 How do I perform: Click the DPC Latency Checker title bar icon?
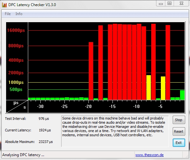click(x=4, y=5)
